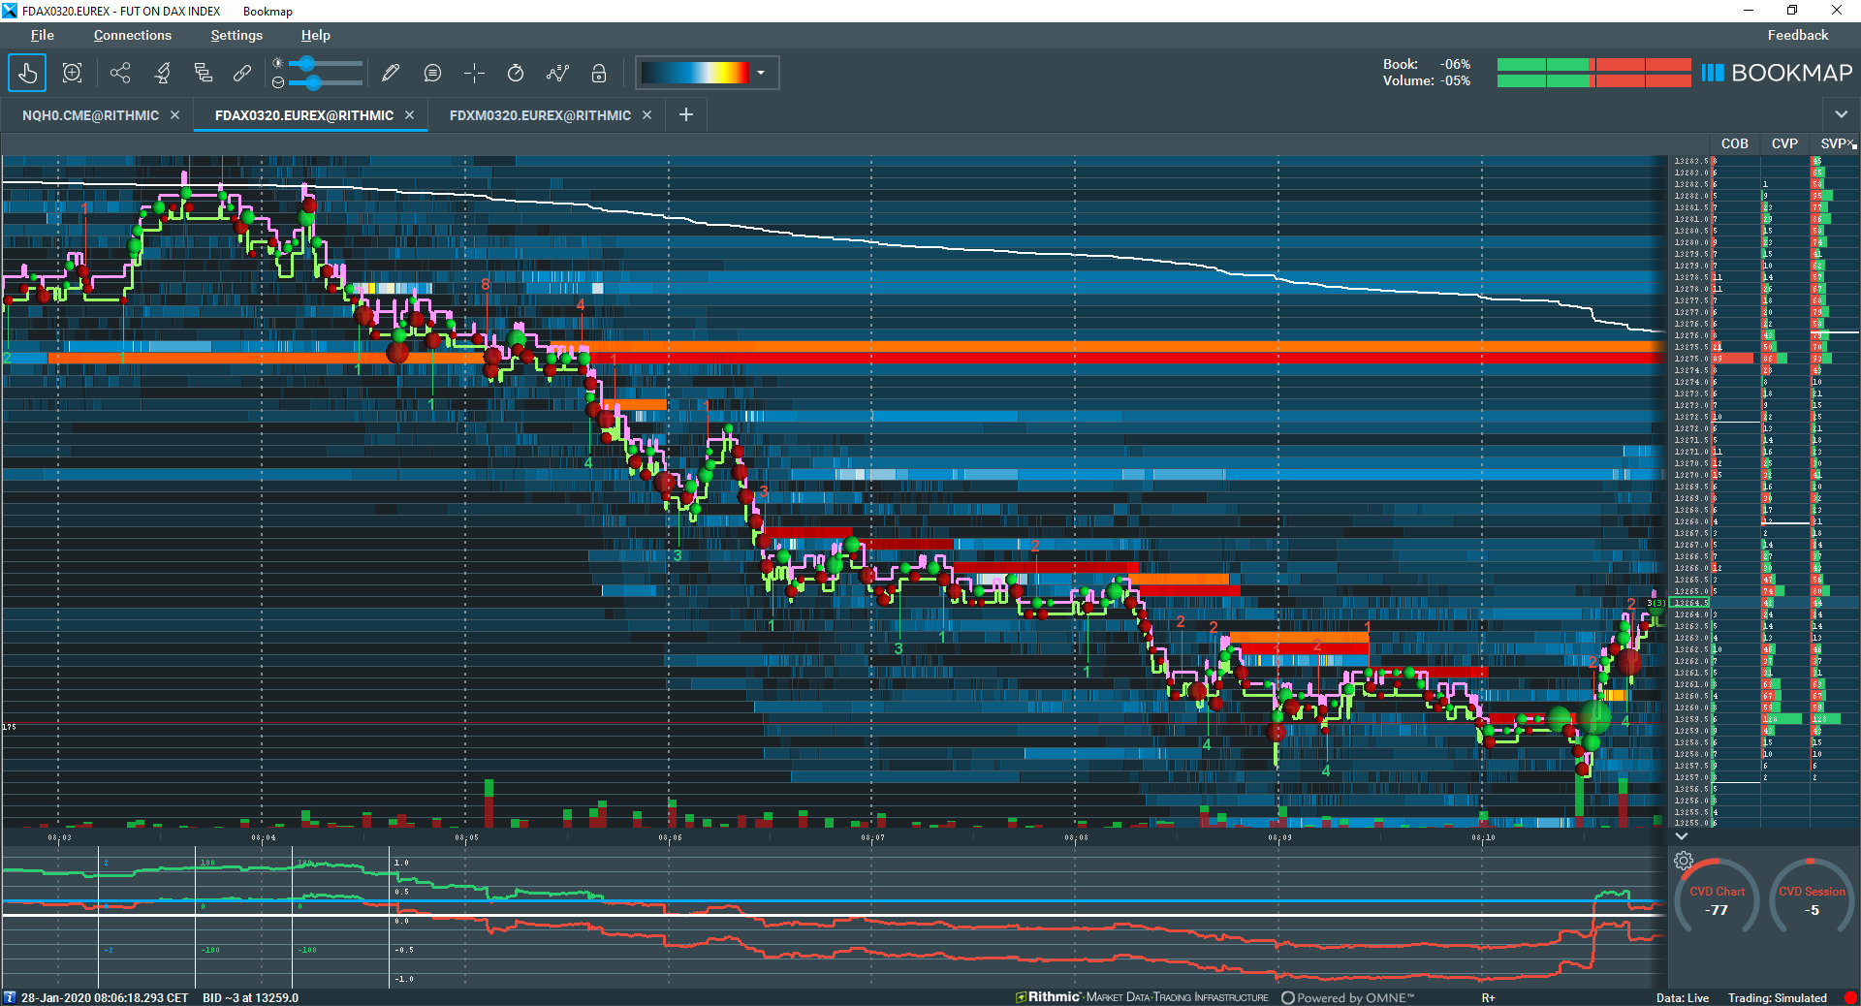Expand the chevron at right of tab bar

(x=1841, y=114)
